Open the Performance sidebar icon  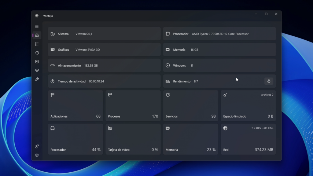tap(37, 62)
